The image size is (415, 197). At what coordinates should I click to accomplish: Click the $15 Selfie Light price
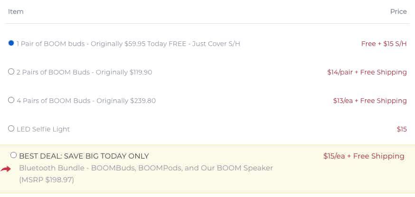(x=402, y=129)
